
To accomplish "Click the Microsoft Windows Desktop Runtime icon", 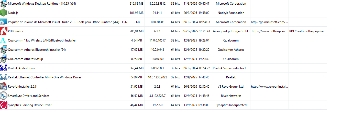I will 4,4.
